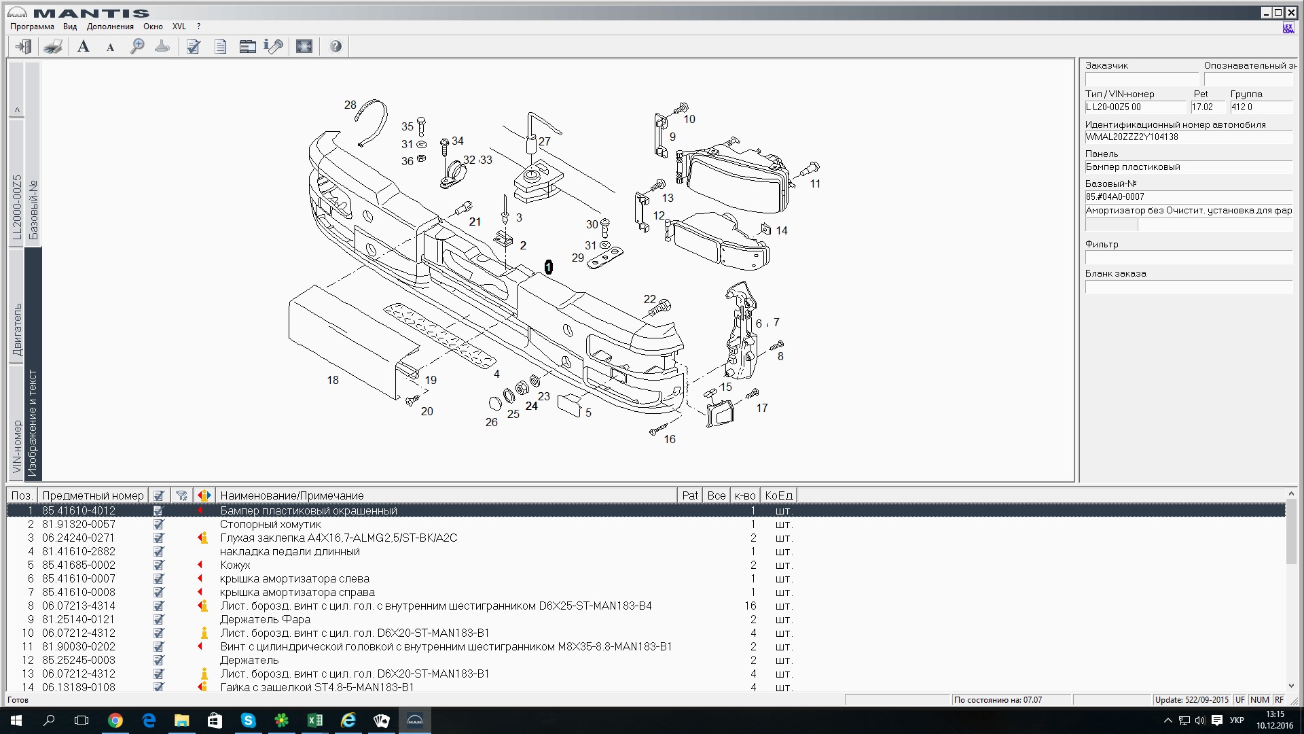The image size is (1304, 734).
Task: Toggle fullscreen view icon in toolbar
Action: (304, 46)
